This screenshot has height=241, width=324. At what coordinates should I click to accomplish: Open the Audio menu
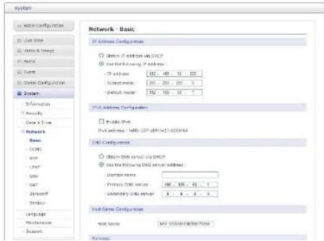pyautogui.click(x=44, y=61)
